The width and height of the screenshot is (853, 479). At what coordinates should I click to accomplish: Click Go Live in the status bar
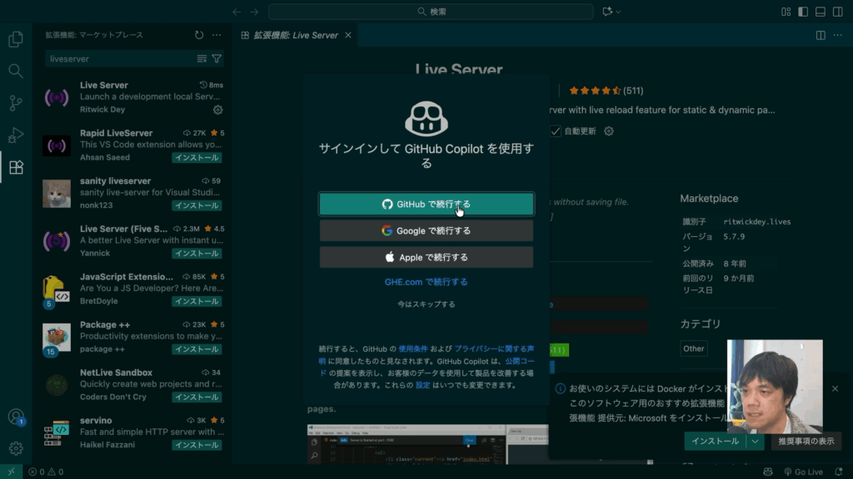click(x=803, y=472)
